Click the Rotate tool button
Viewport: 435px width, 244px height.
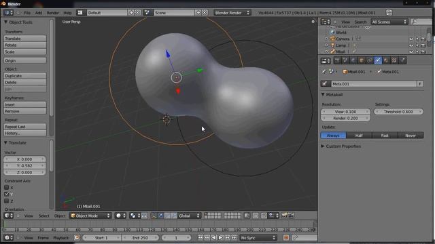[x=25, y=45]
